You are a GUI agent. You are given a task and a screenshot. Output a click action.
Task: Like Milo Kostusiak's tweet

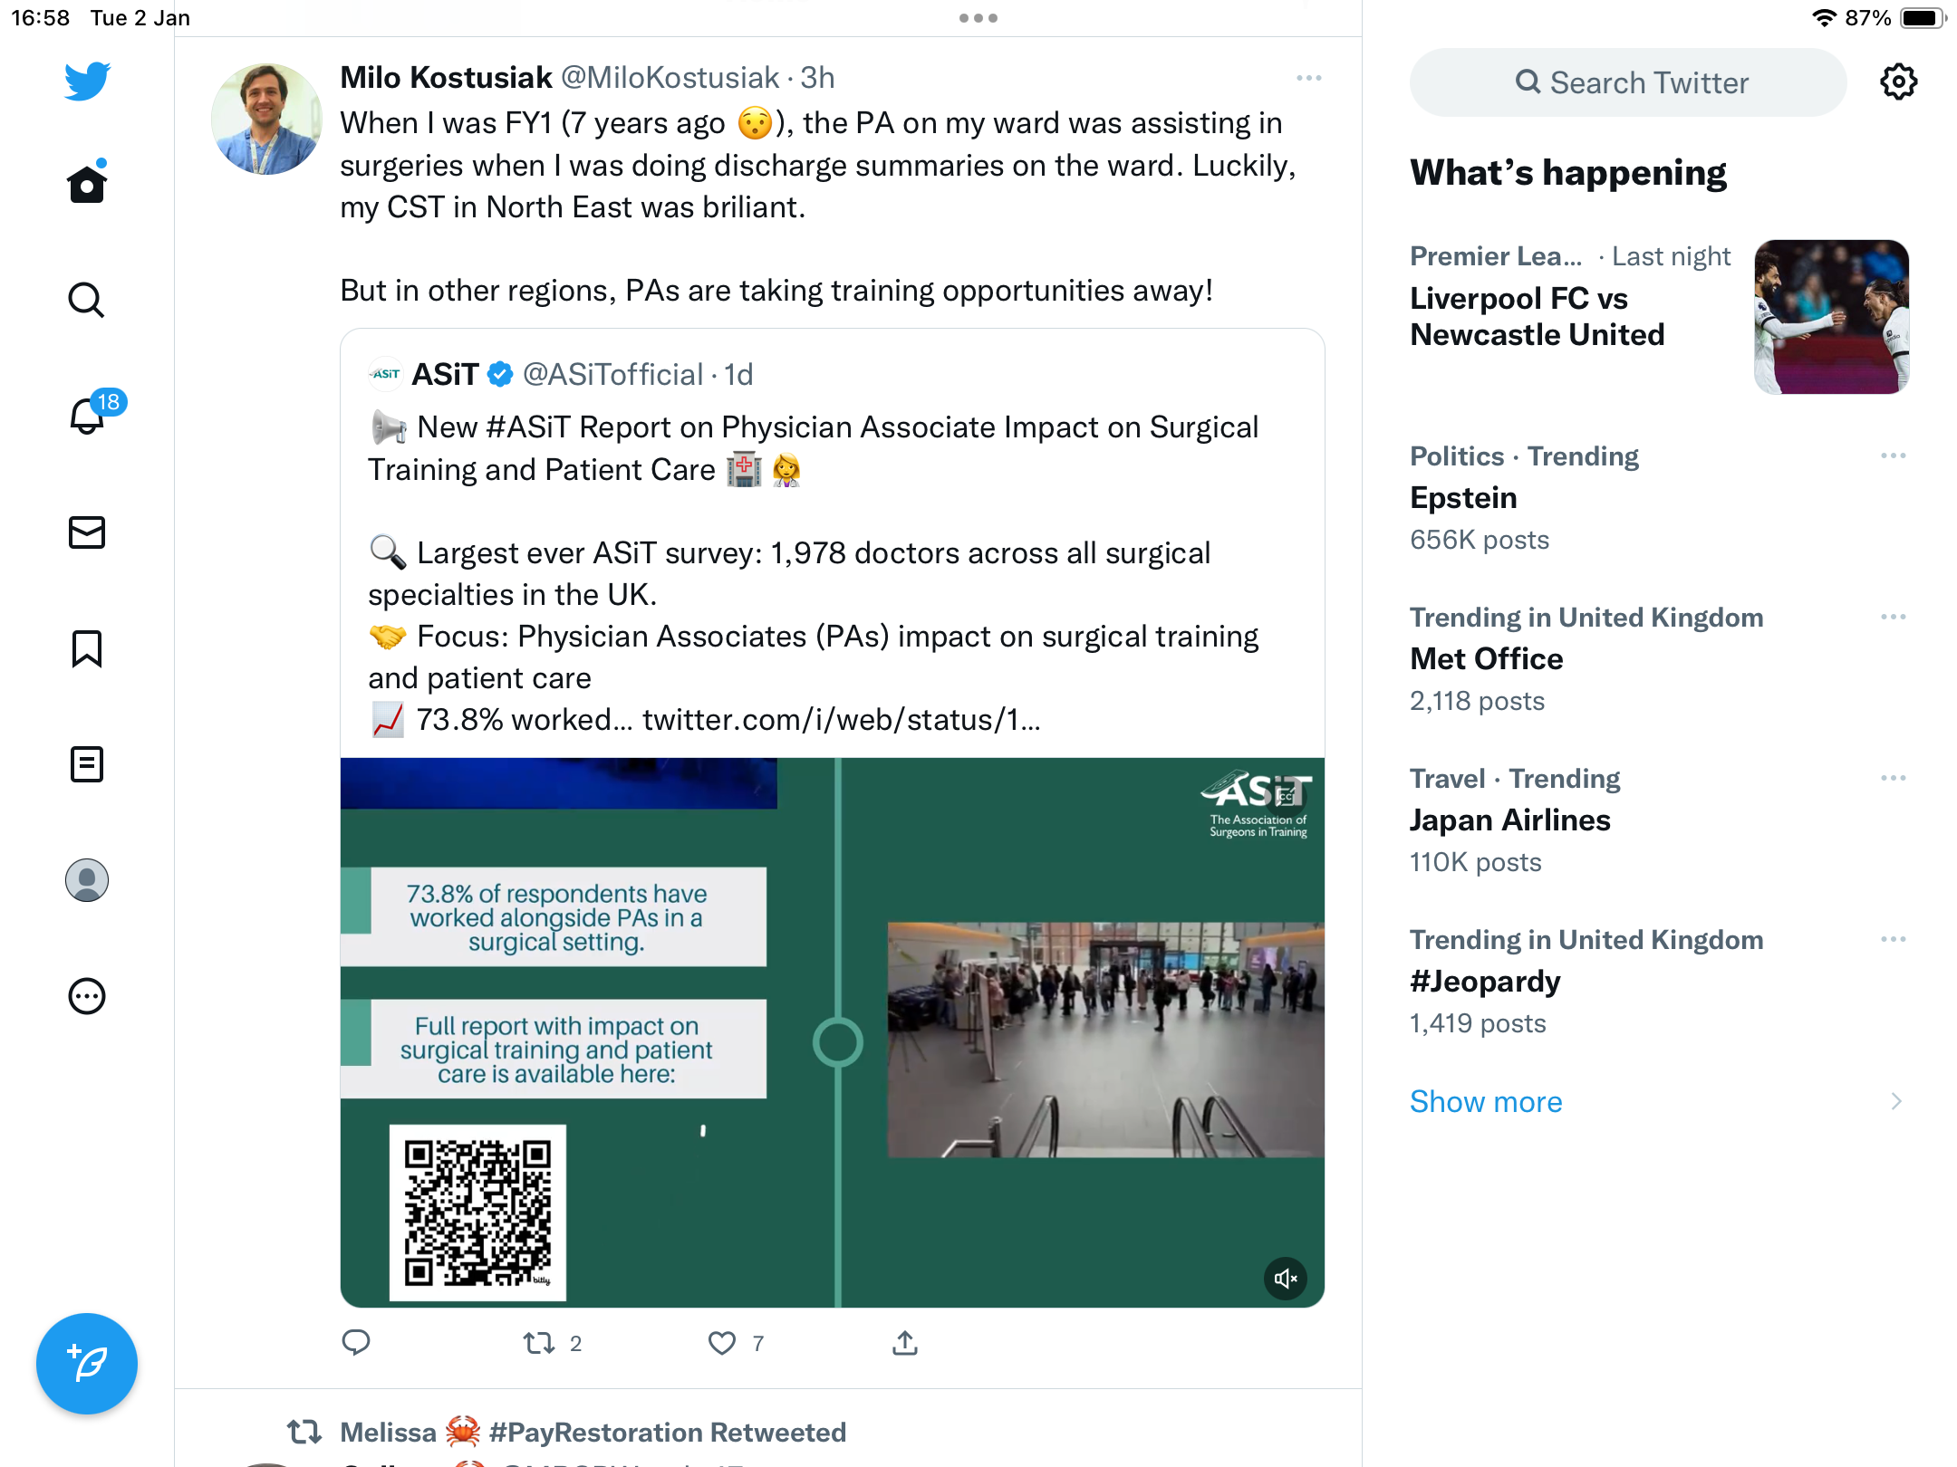[722, 1343]
